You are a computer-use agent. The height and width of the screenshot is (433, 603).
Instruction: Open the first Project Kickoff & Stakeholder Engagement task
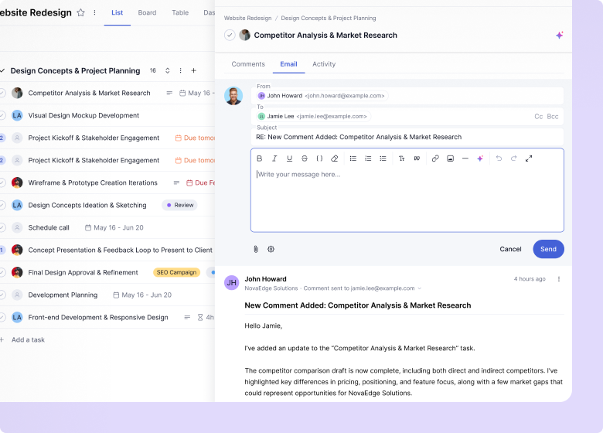(94, 138)
